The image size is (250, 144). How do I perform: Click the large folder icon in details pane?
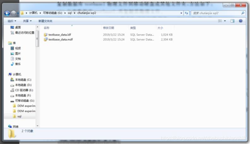click(x=12, y=134)
